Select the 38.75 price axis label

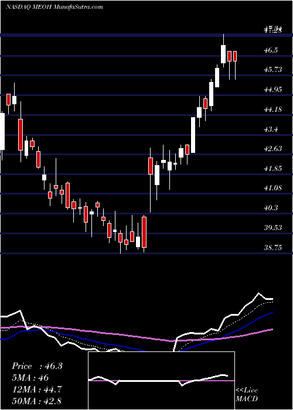tap(273, 247)
